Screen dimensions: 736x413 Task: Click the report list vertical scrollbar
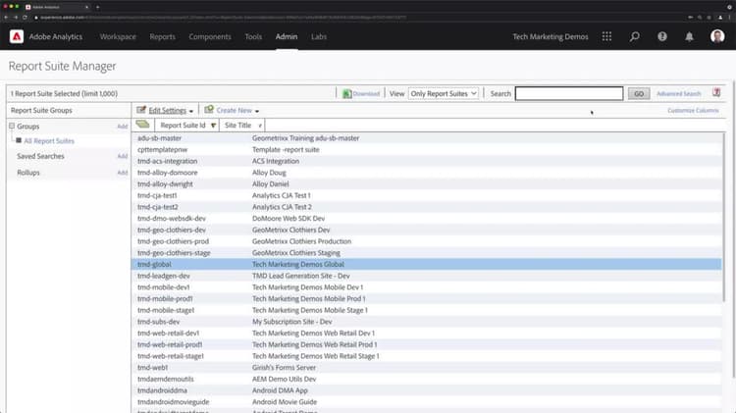pos(724,216)
